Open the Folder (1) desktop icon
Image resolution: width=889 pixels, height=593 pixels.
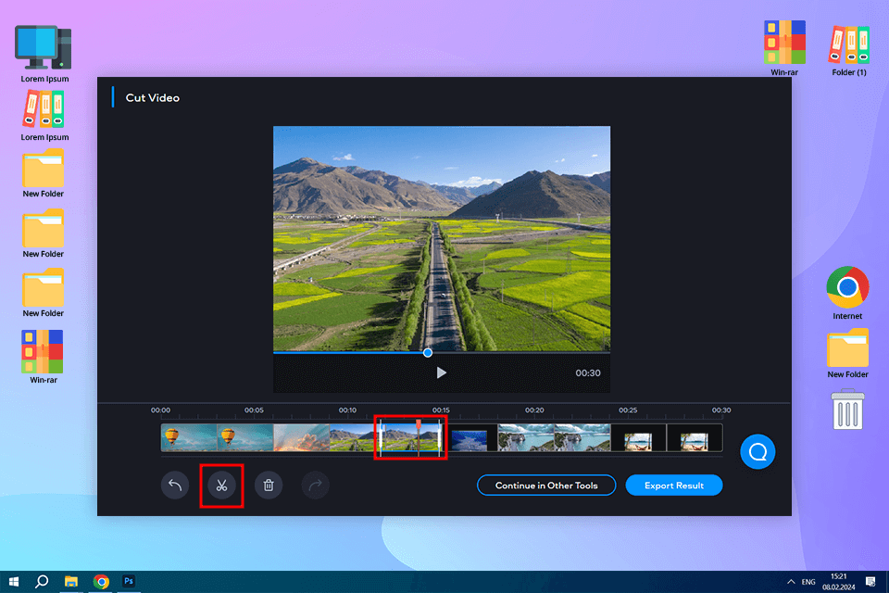coord(849,50)
